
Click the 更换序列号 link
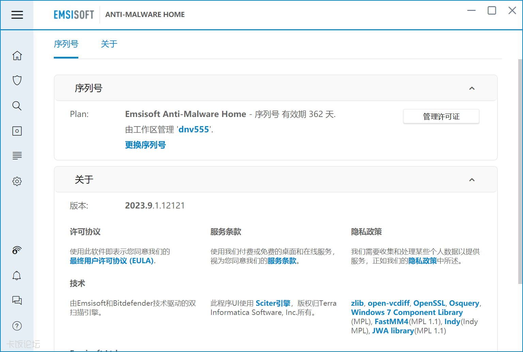pos(145,145)
